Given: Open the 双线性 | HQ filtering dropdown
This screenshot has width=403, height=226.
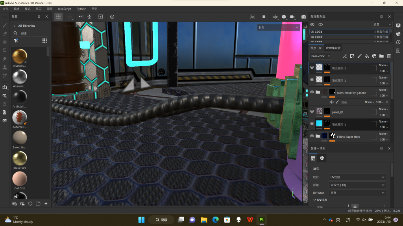Looking at the screenshot, I should (357, 185).
